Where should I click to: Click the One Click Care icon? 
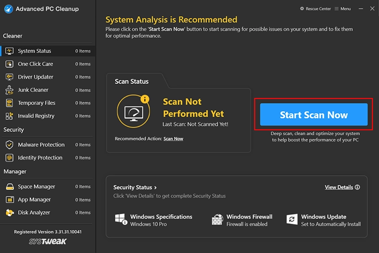click(x=9, y=64)
